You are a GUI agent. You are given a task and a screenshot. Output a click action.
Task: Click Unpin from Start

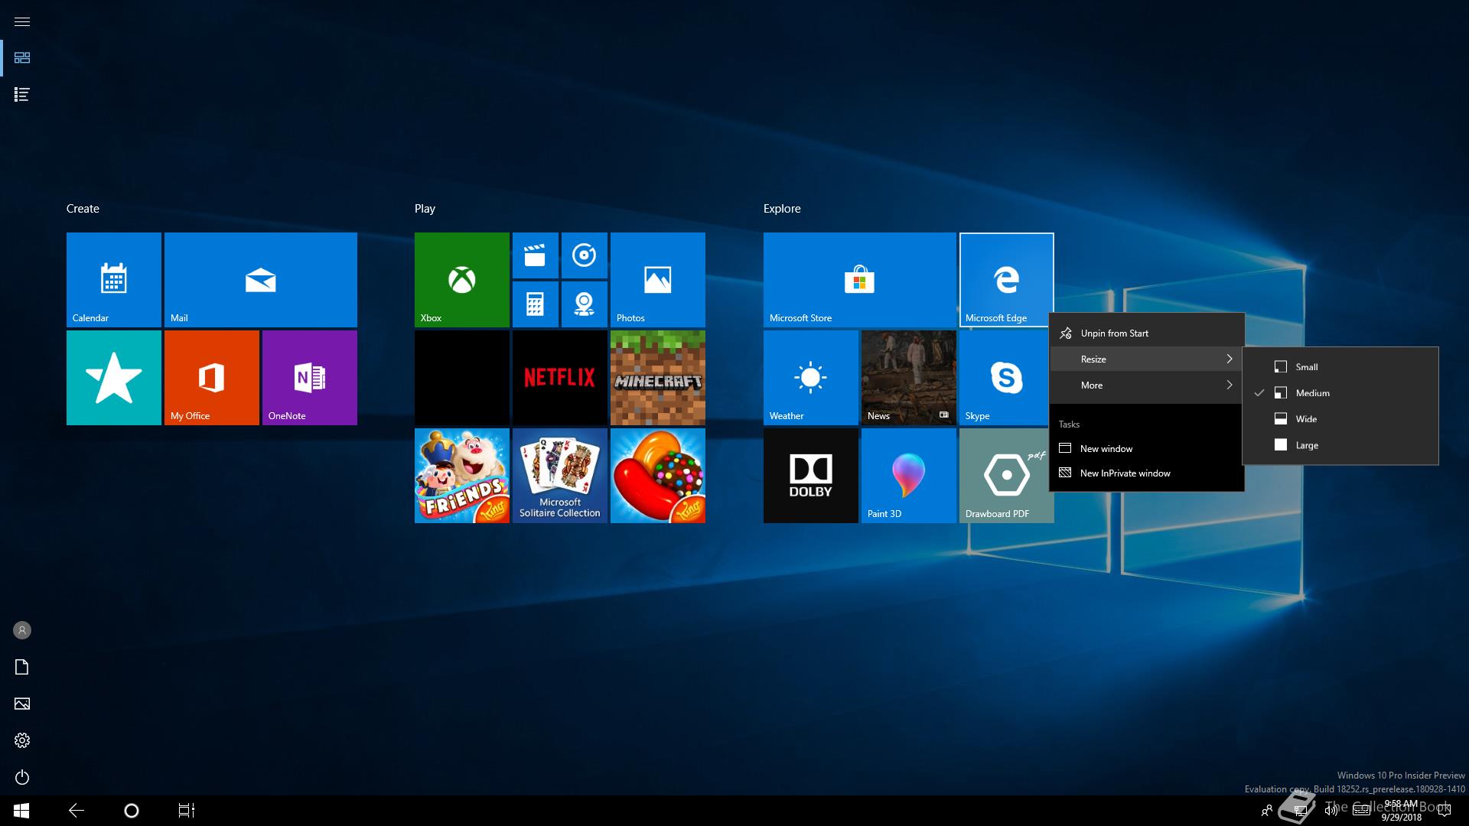[1114, 333]
